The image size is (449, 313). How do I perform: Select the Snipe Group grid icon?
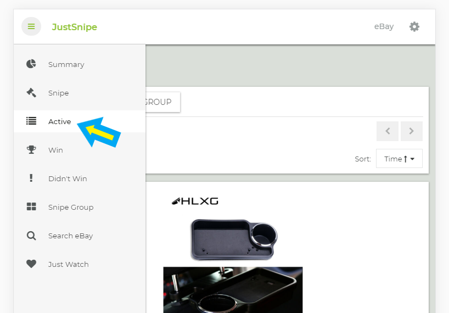pyautogui.click(x=31, y=207)
